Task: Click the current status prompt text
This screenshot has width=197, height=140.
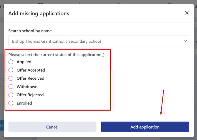Action: (x=55, y=55)
